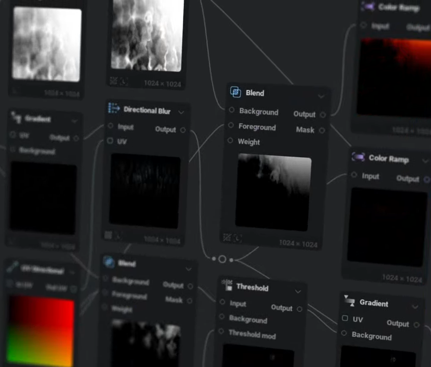Screen dimensions: 431x367
Task: Click the Foreground input port on center Blend
Action: pos(231,126)
